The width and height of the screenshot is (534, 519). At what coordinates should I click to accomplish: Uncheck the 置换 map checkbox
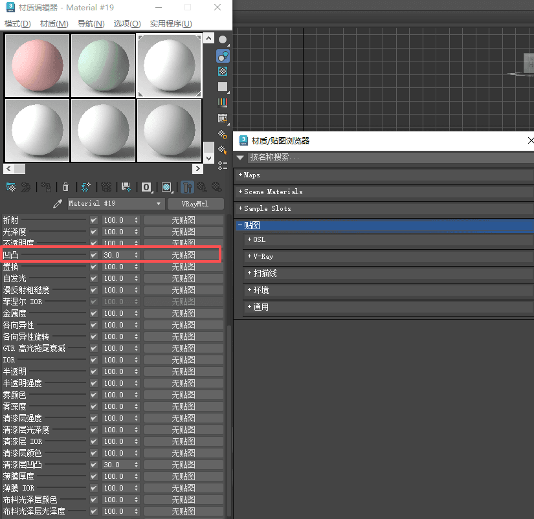[94, 267]
